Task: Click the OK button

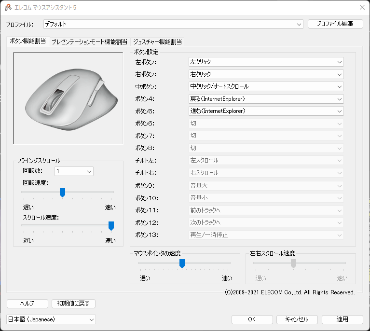Action: (252, 319)
